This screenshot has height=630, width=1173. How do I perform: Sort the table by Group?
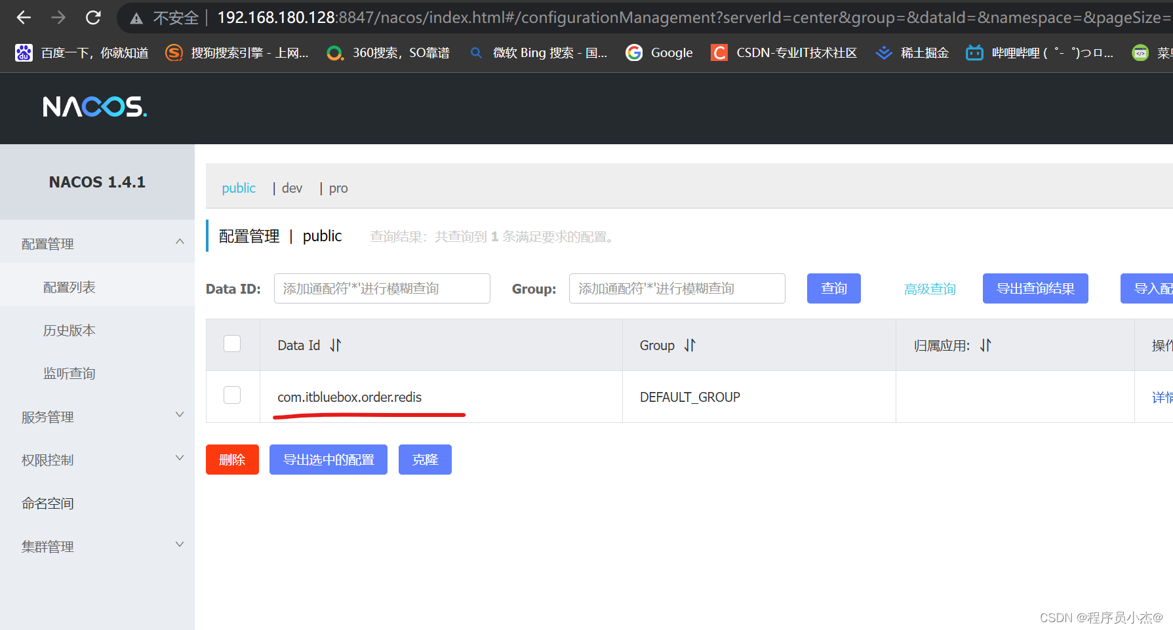point(690,345)
